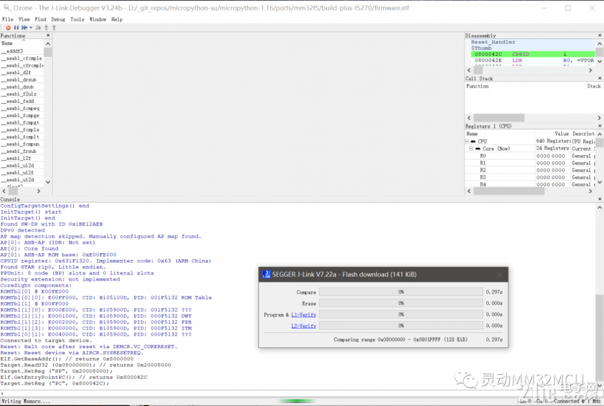Viewport: 604px width, 406px height.
Task: Open the Debug menu
Action: click(58, 19)
